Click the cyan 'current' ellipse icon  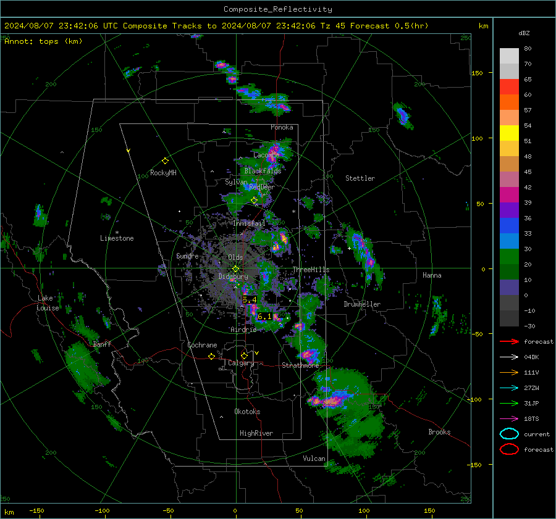(509, 434)
